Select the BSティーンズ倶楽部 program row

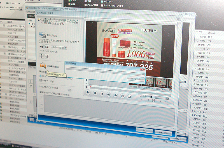click(x=16, y=61)
